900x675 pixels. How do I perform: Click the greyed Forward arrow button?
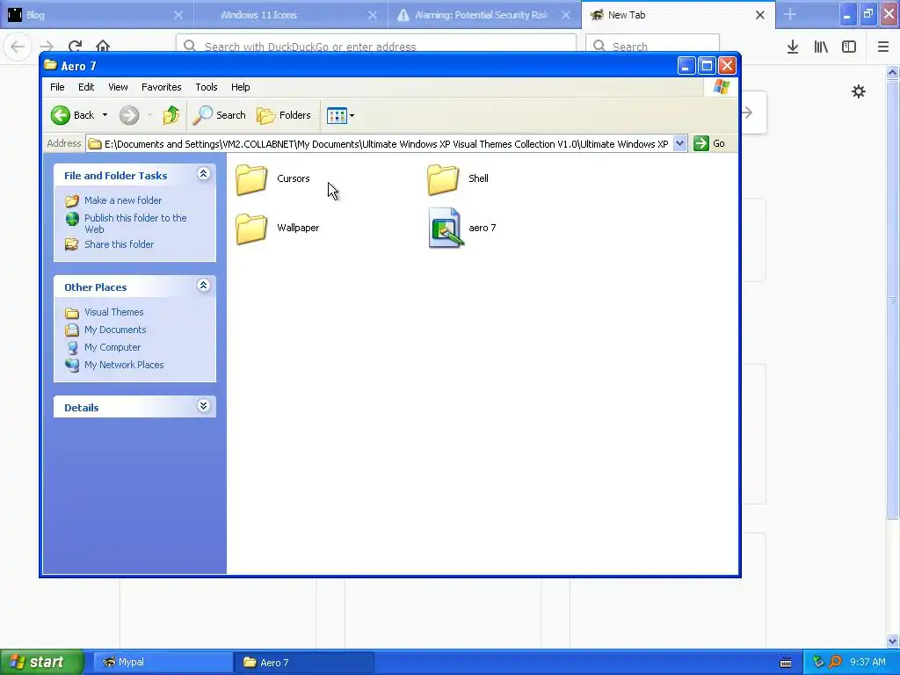coord(129,115)
